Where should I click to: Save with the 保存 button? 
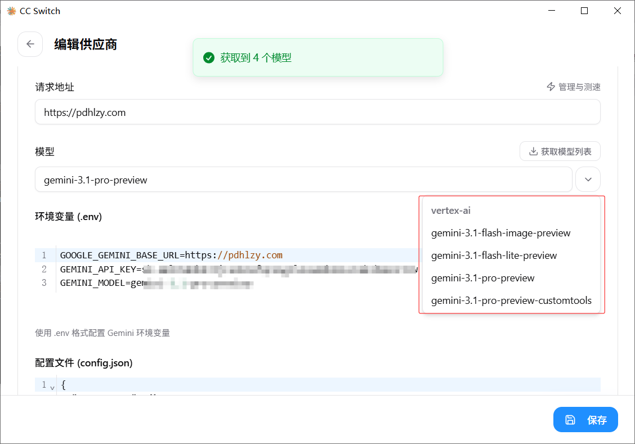tap(585, 420)
